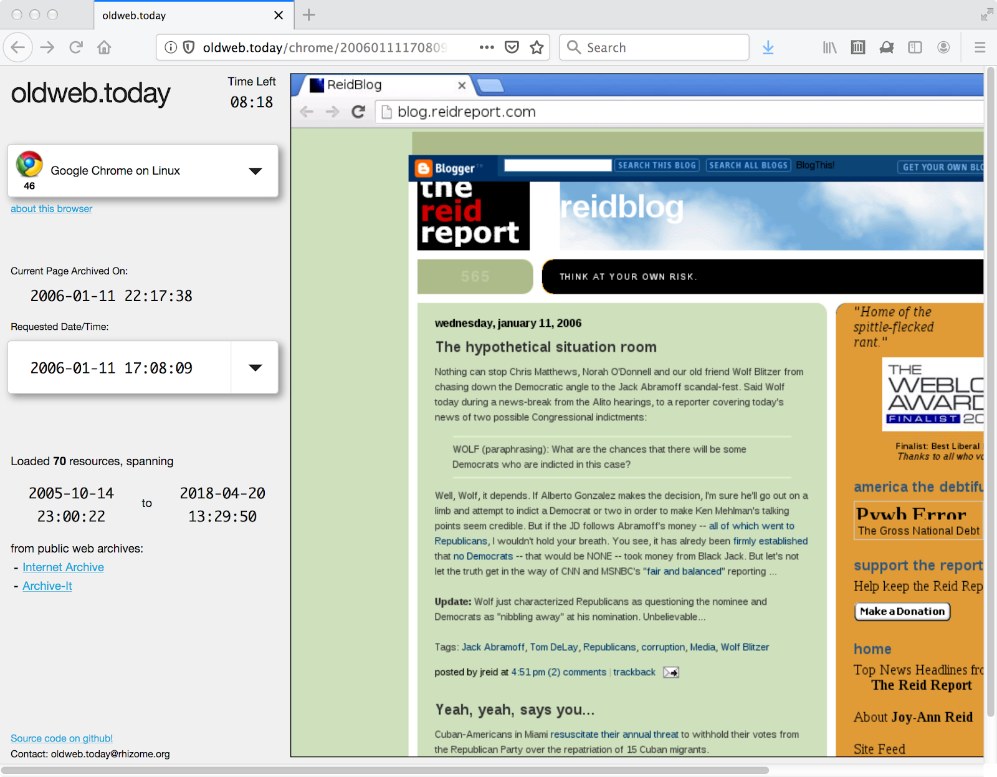997x777 pixels.
Task: Click 'The hypothetical situation room' post title
Action: [x=546, y=347]
